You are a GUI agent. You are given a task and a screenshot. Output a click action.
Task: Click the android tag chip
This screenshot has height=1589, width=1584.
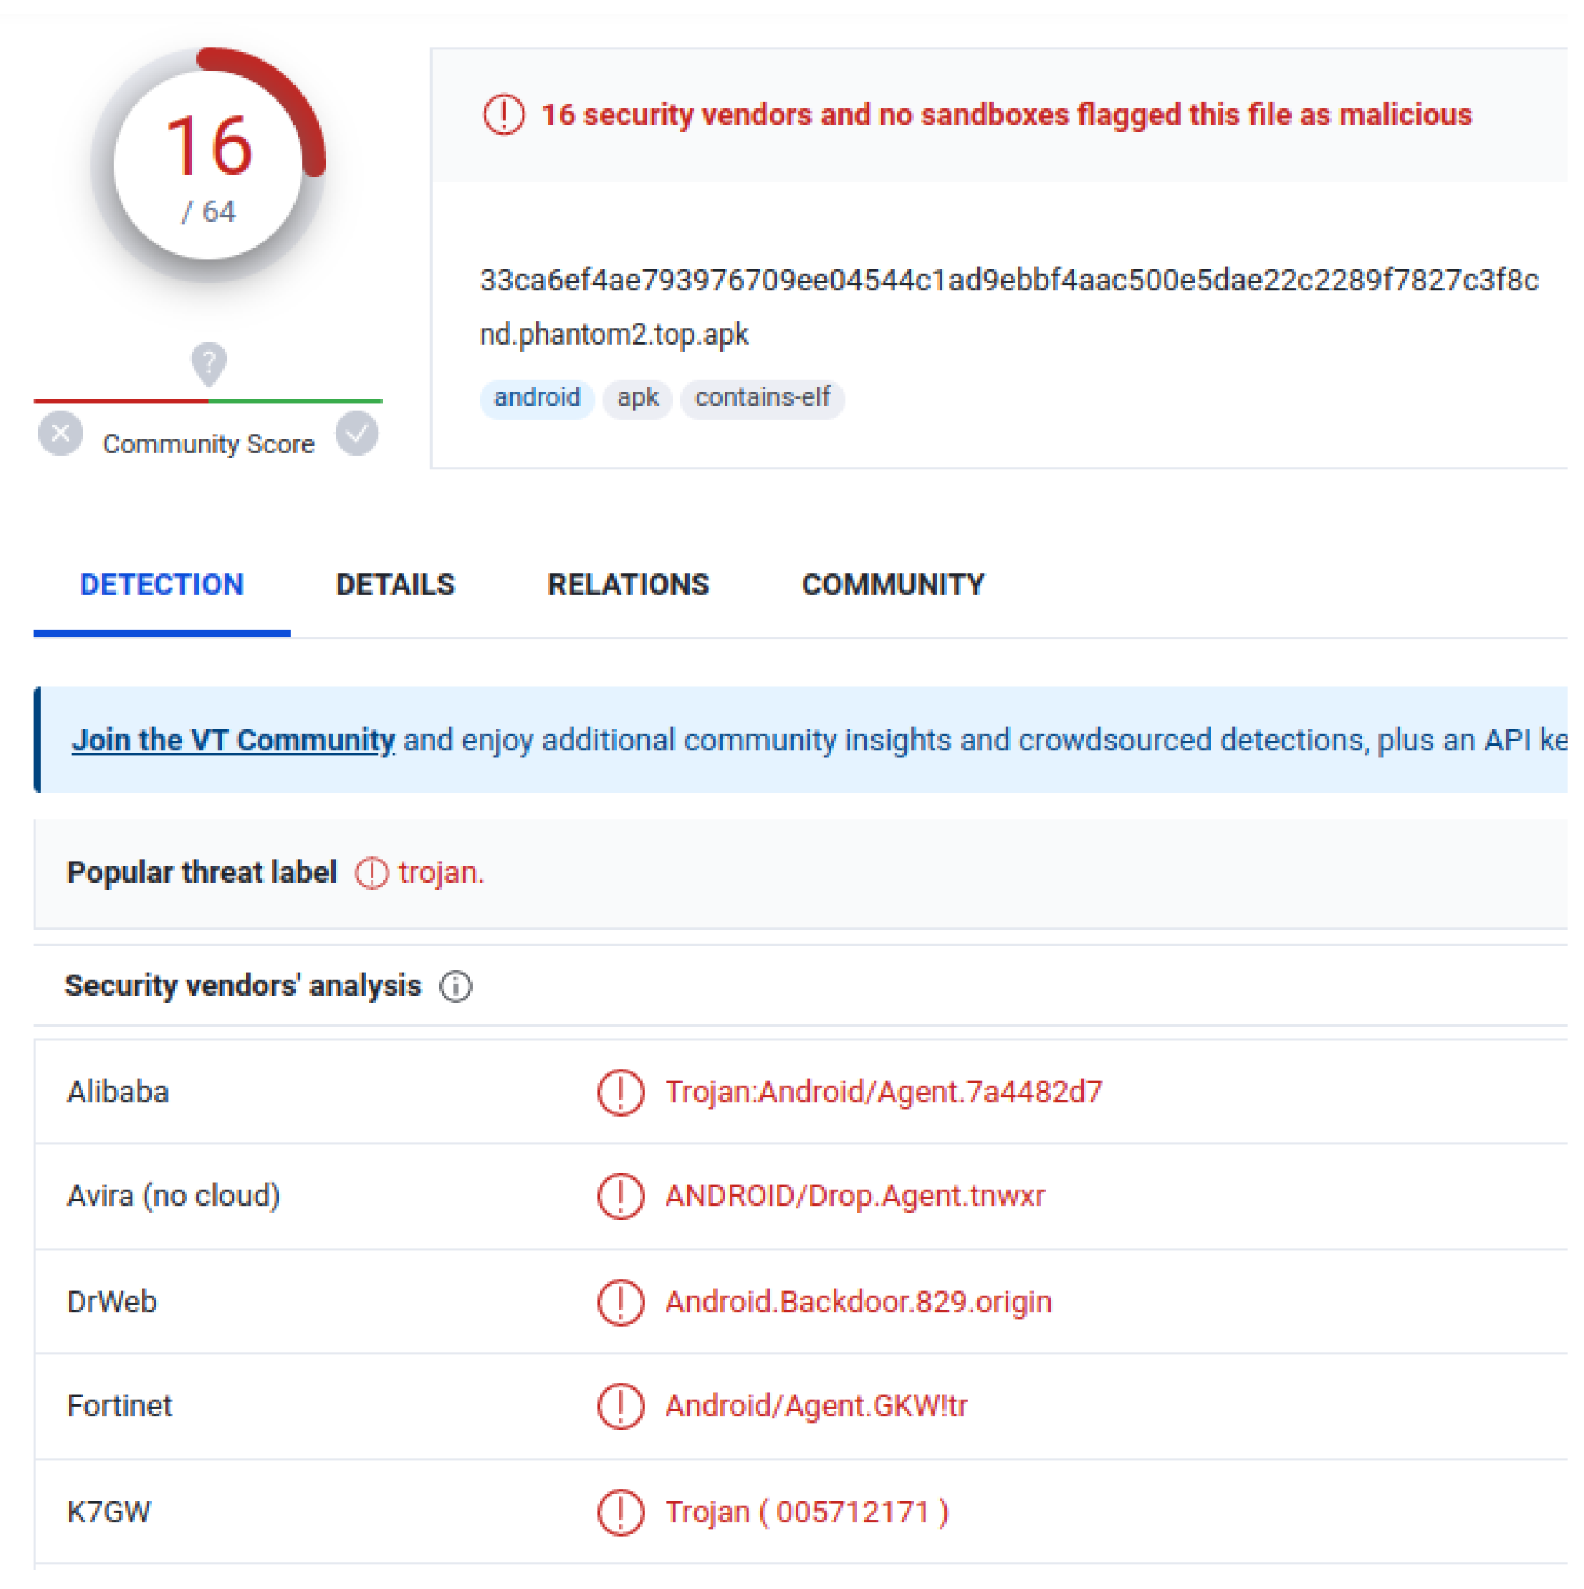[x=537, y=398]
